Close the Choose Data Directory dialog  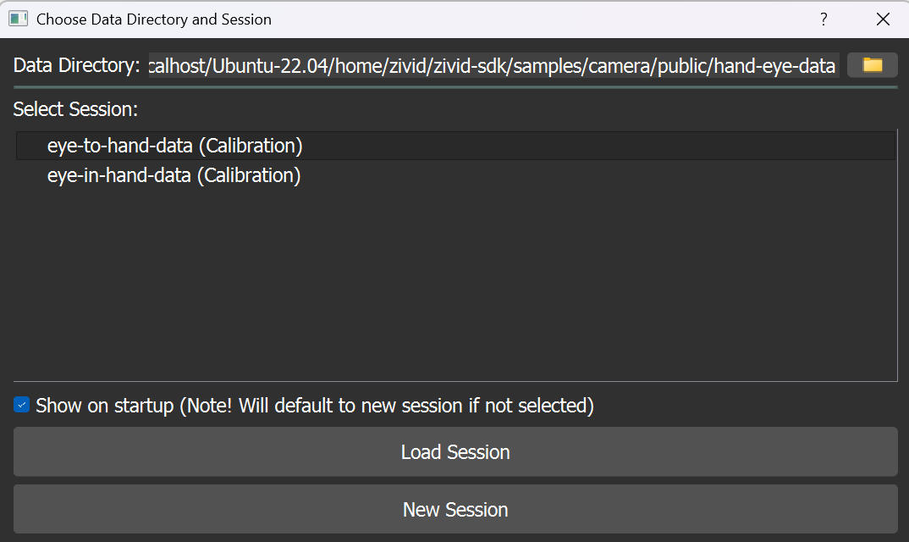883,19
